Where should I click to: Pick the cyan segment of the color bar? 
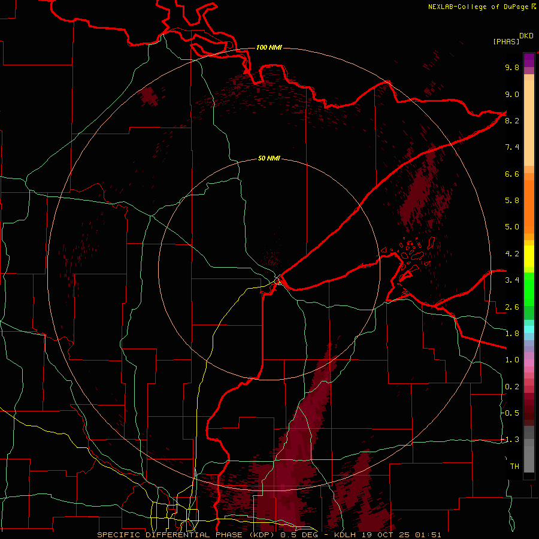(x=529, y=329)
